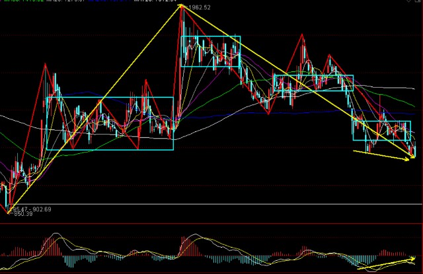
Task: Click the gray divider line above the MACD panel
Action: (211, 224)
